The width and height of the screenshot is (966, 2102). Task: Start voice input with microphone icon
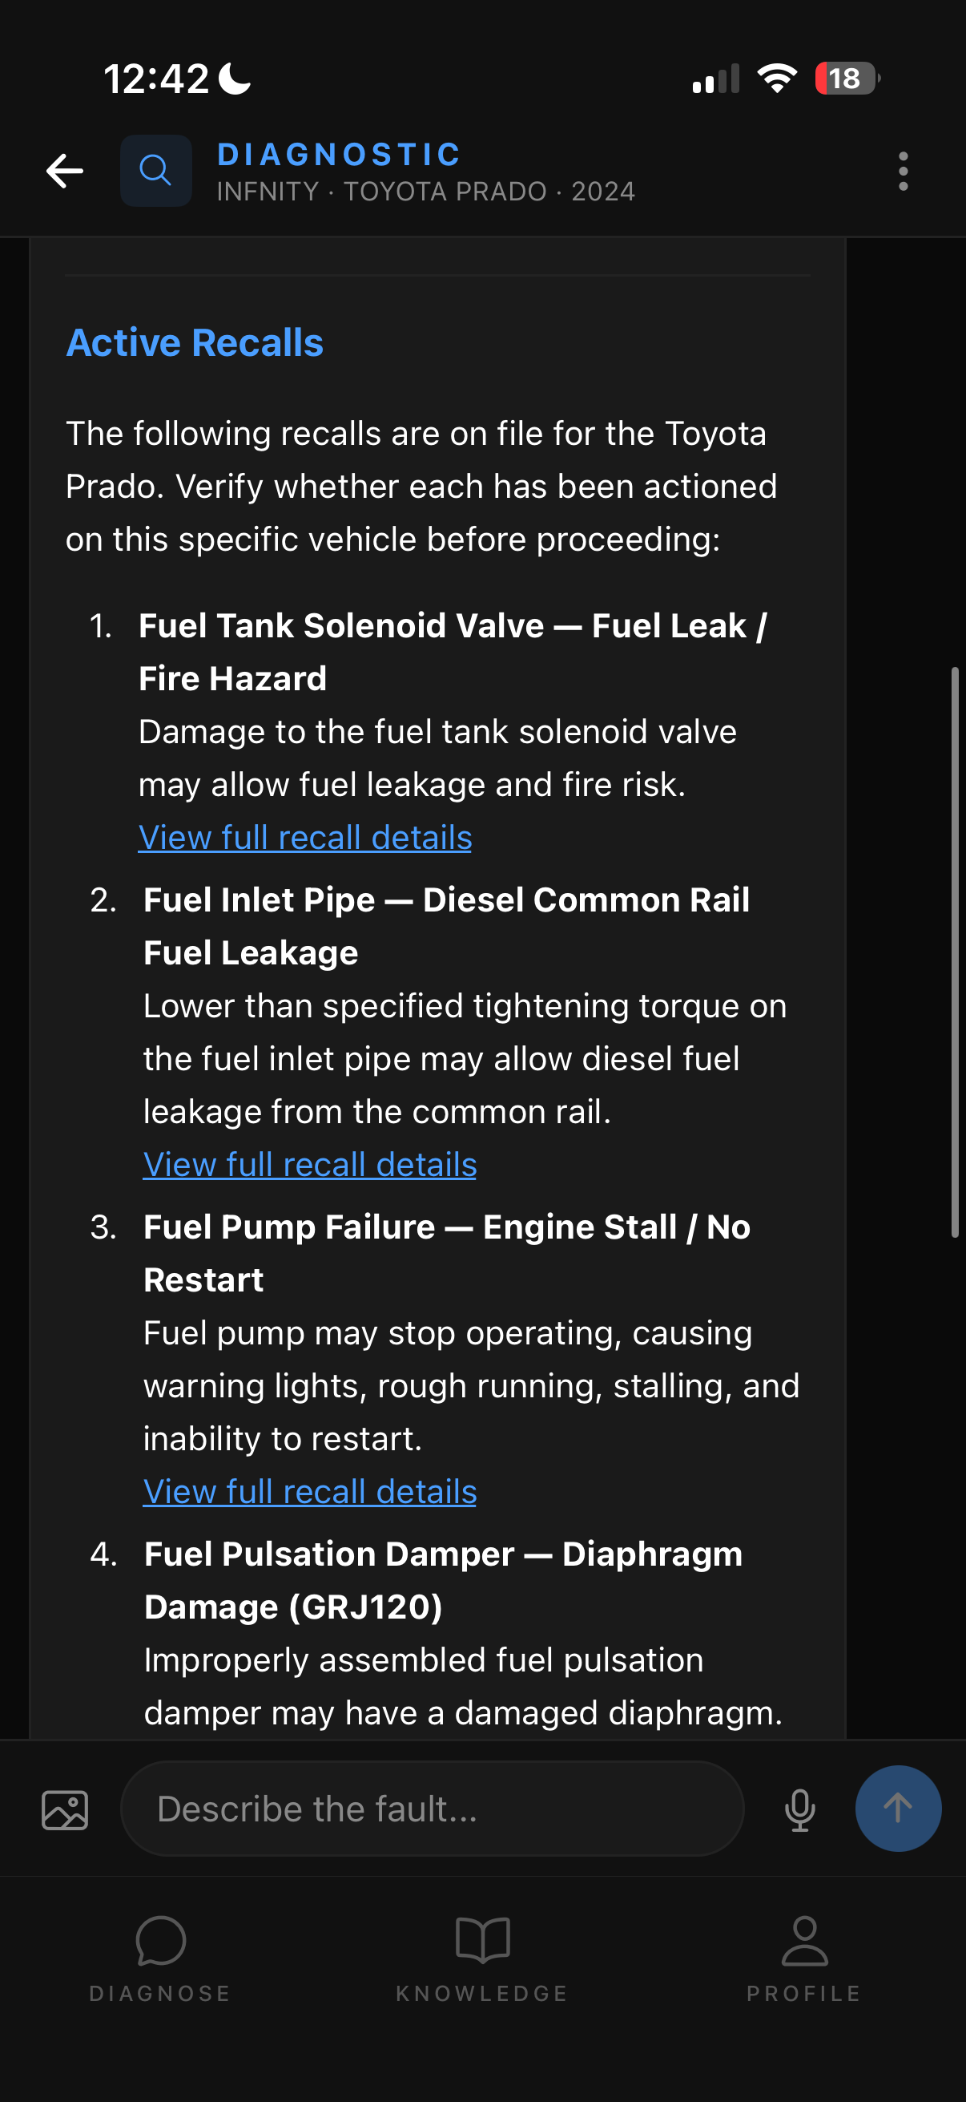tap(799, 1810)
